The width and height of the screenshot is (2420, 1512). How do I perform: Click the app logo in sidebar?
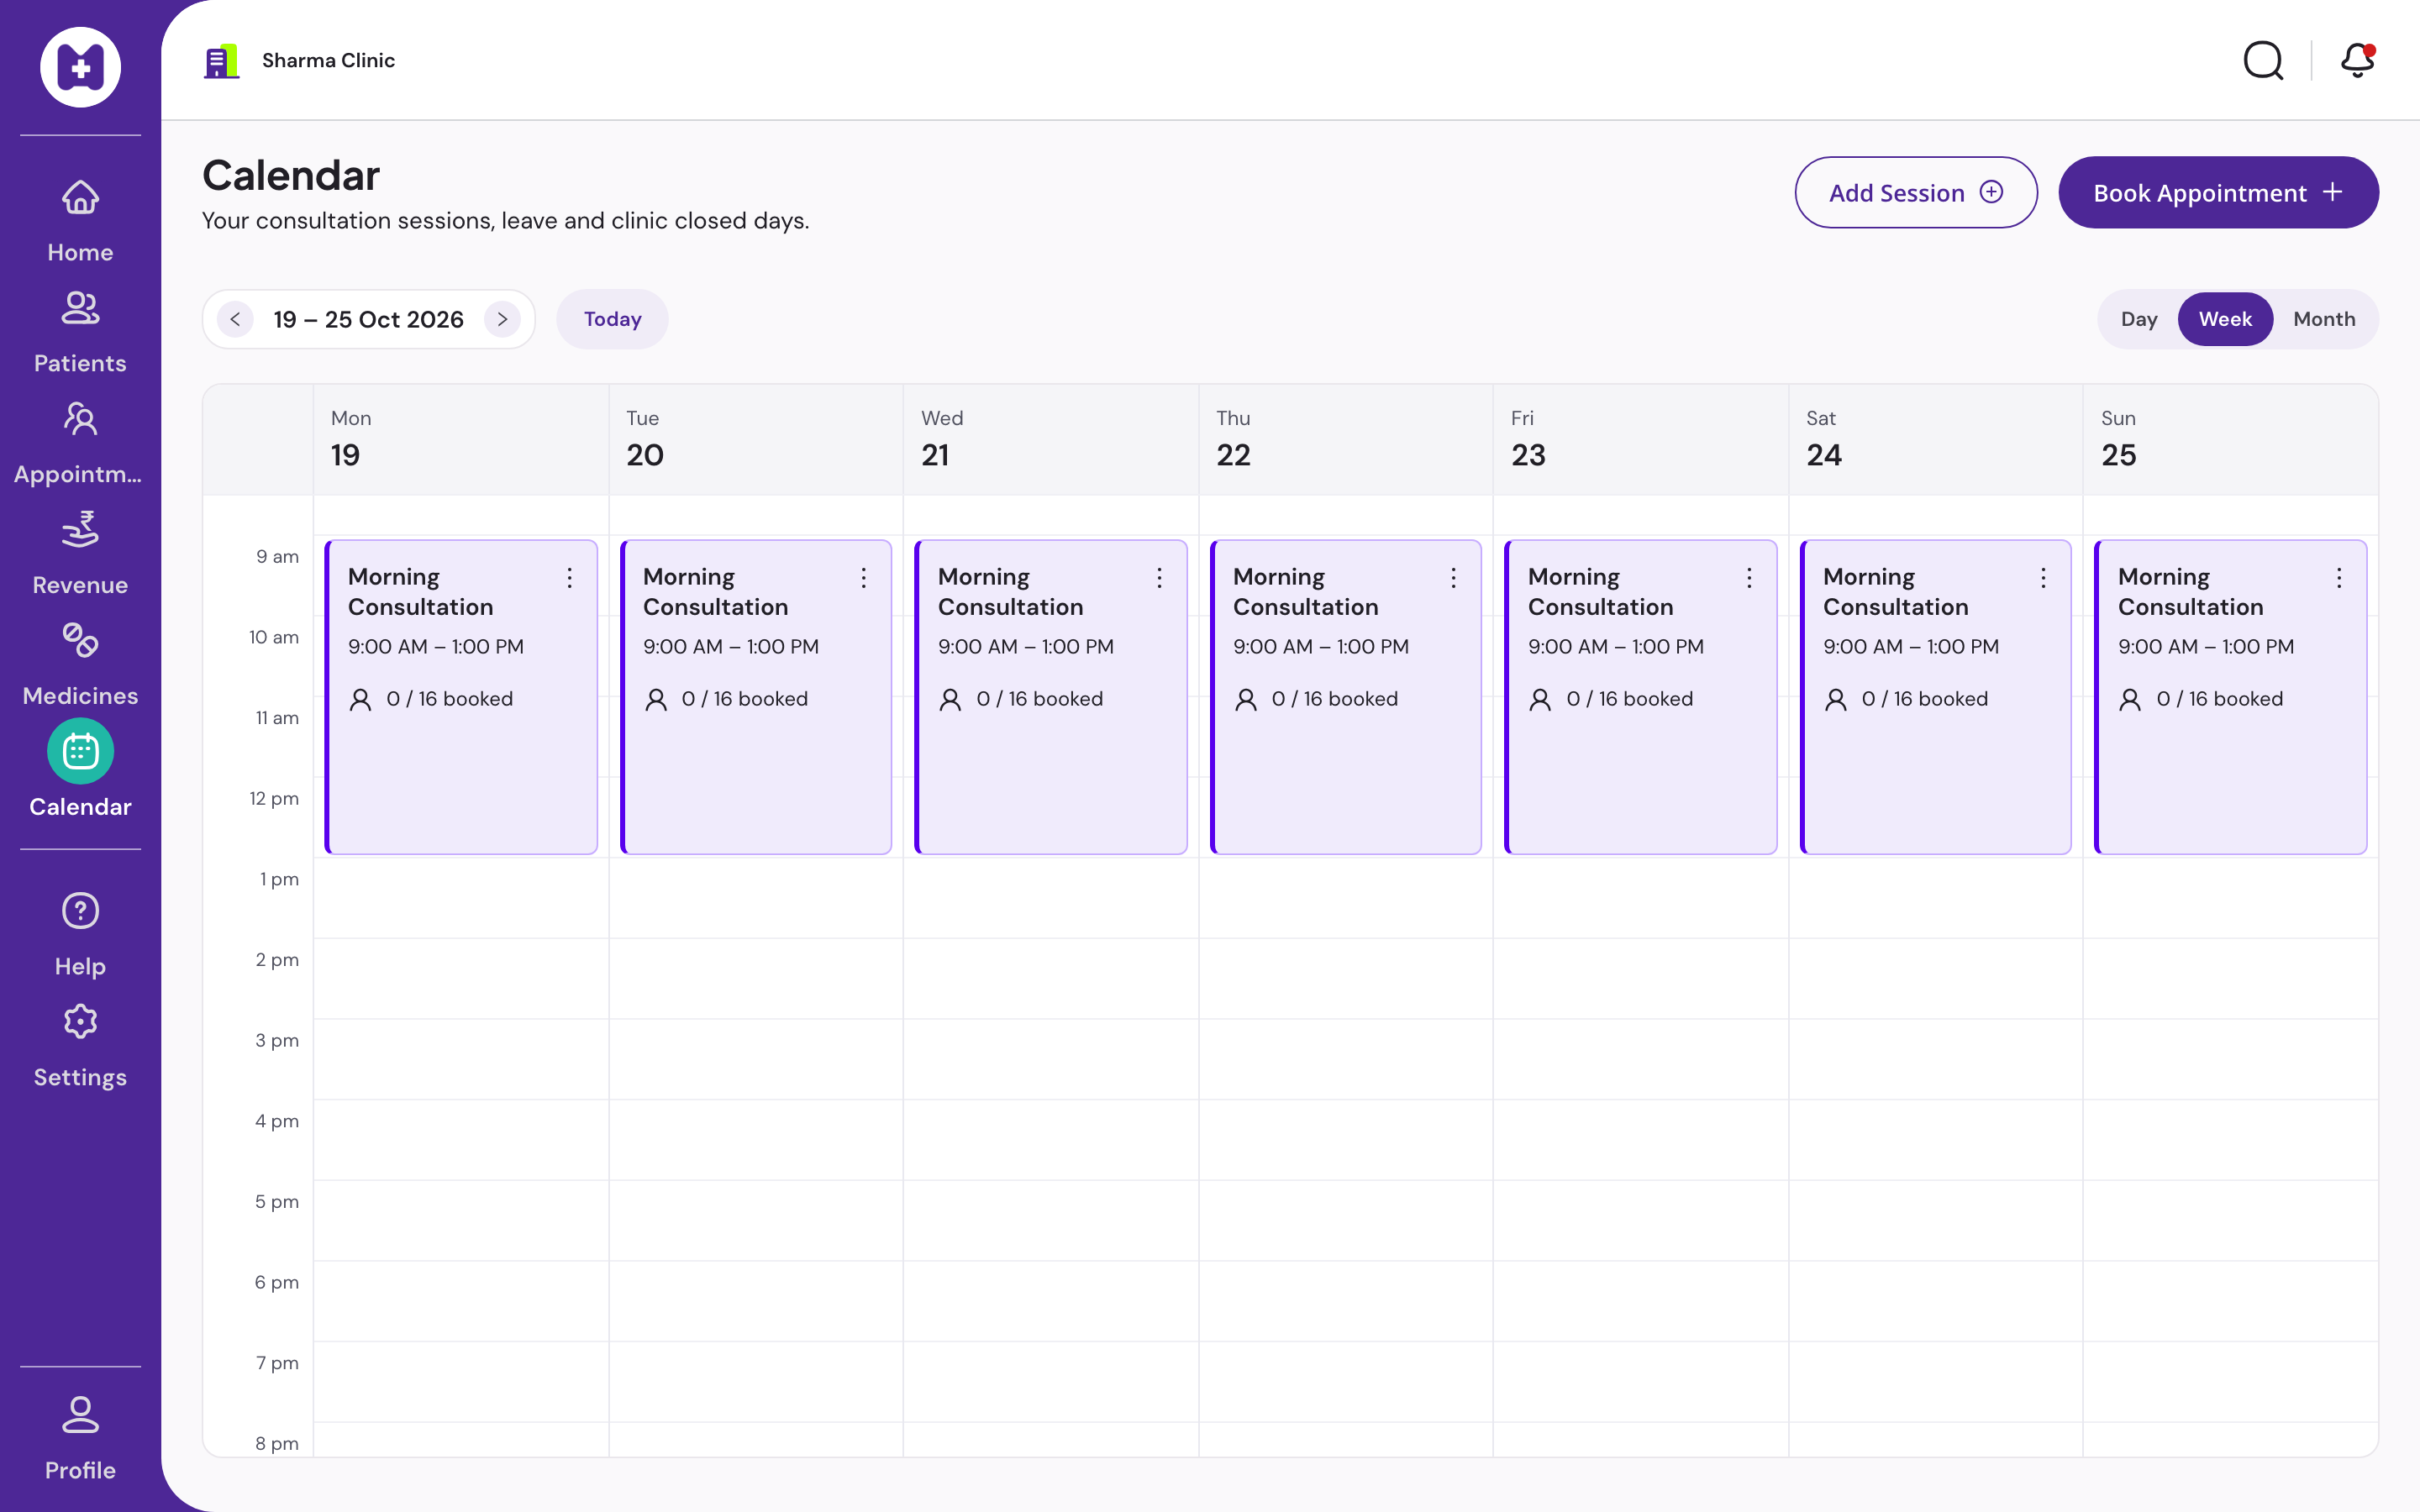(x=80, y=67)
